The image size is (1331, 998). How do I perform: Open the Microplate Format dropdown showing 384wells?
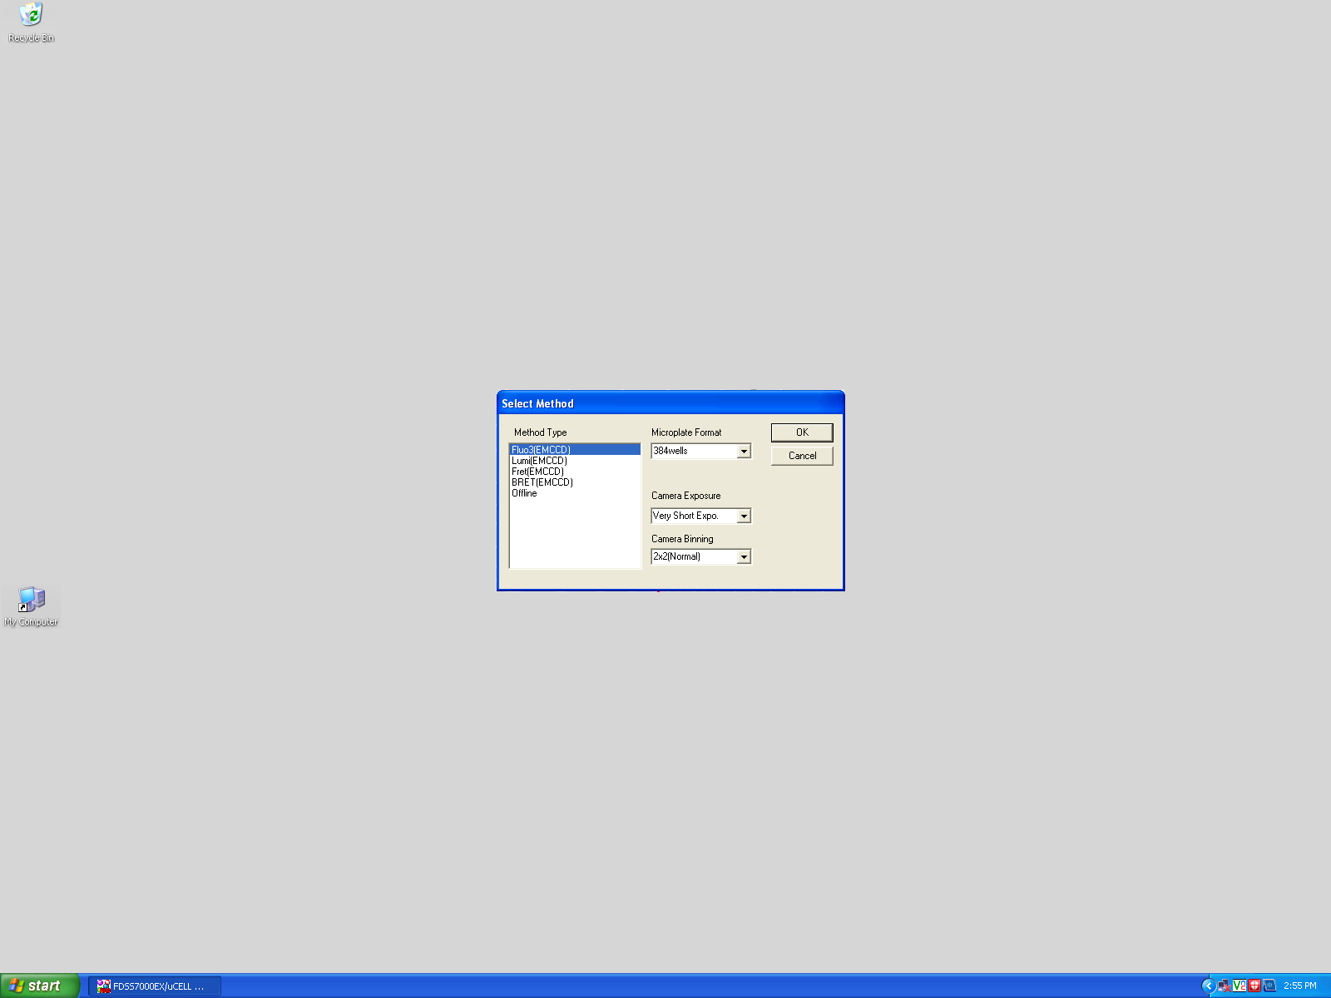(701, 451)
